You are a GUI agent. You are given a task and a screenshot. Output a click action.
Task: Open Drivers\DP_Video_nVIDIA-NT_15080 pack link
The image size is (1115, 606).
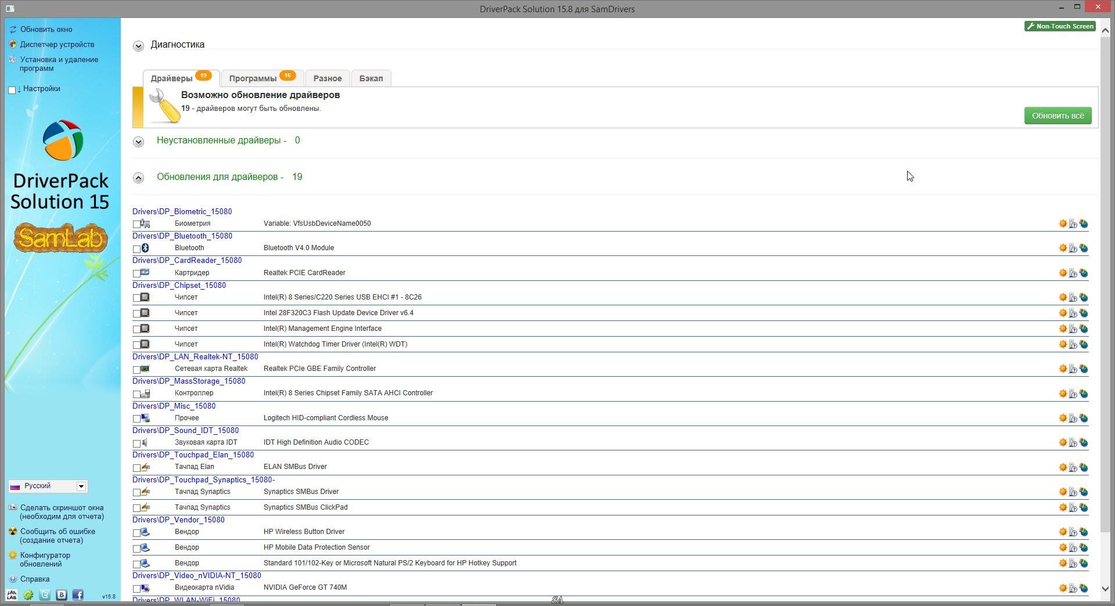click(x=196, y=575)
